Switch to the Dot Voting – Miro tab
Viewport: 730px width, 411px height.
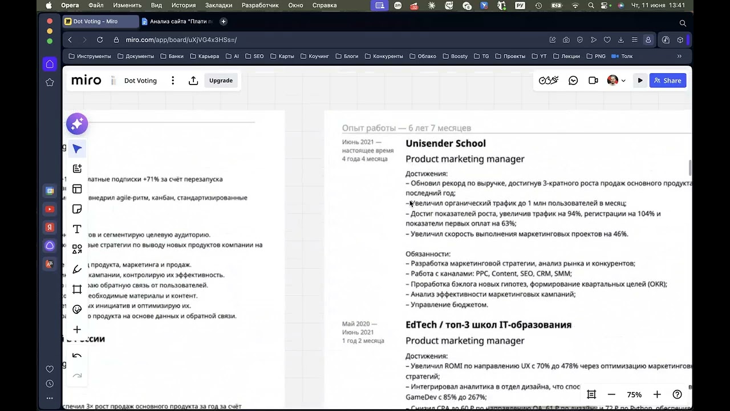click(x=100, y=21)
